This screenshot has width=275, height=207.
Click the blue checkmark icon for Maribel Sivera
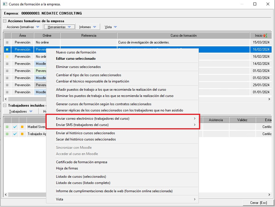pos(15,127)
